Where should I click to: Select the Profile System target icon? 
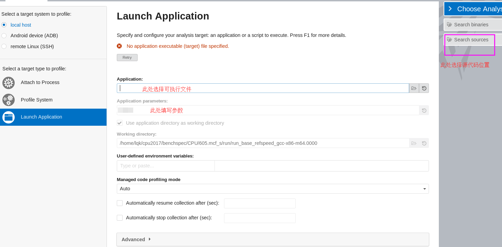pos(9,100)
